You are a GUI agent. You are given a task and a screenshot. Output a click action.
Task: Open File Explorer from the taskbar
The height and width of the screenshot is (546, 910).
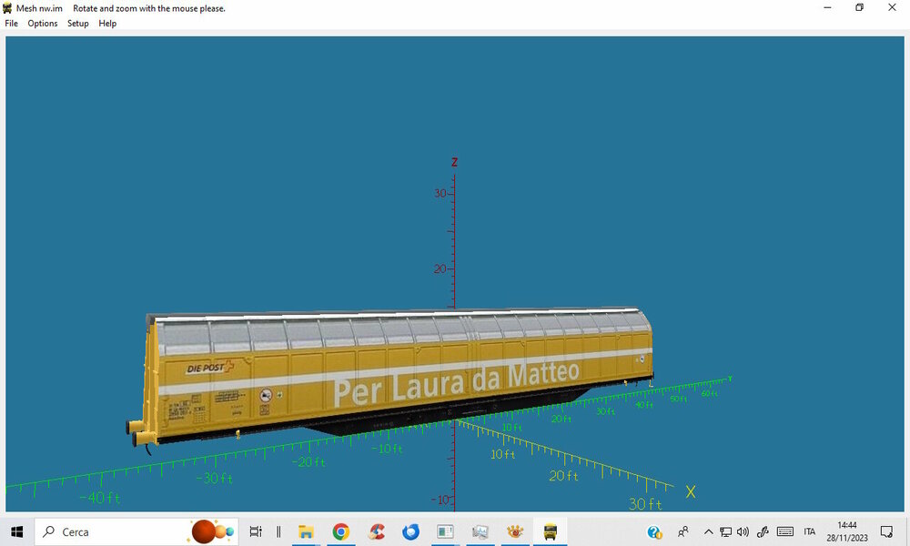click(306, 531)
